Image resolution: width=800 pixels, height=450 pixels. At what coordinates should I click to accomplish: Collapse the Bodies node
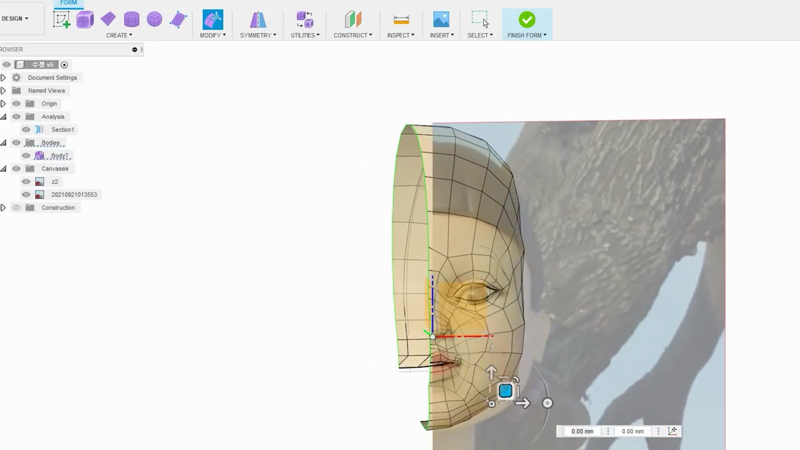[x=3, y=142]
